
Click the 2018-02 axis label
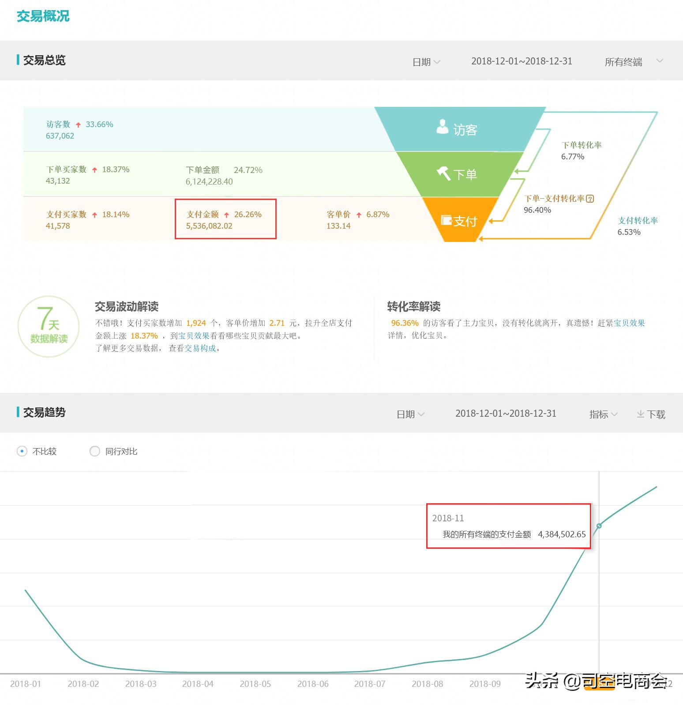[x=83, y=684]
